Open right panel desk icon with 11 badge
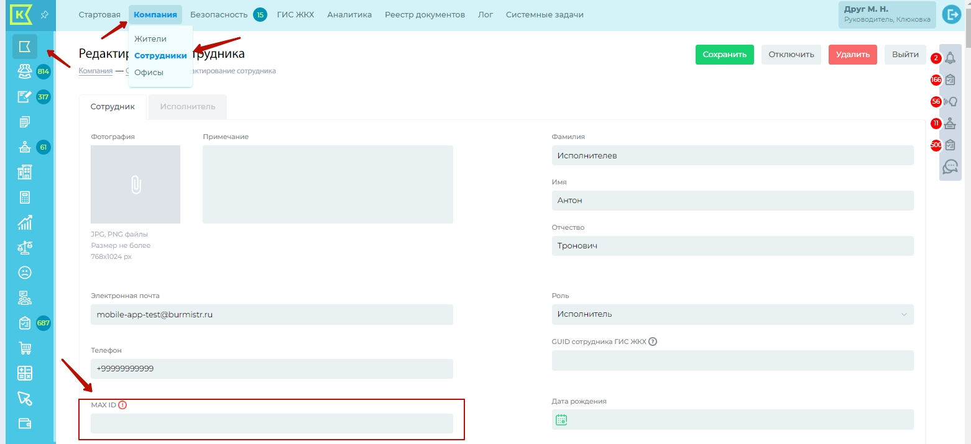 coord(950,124)
